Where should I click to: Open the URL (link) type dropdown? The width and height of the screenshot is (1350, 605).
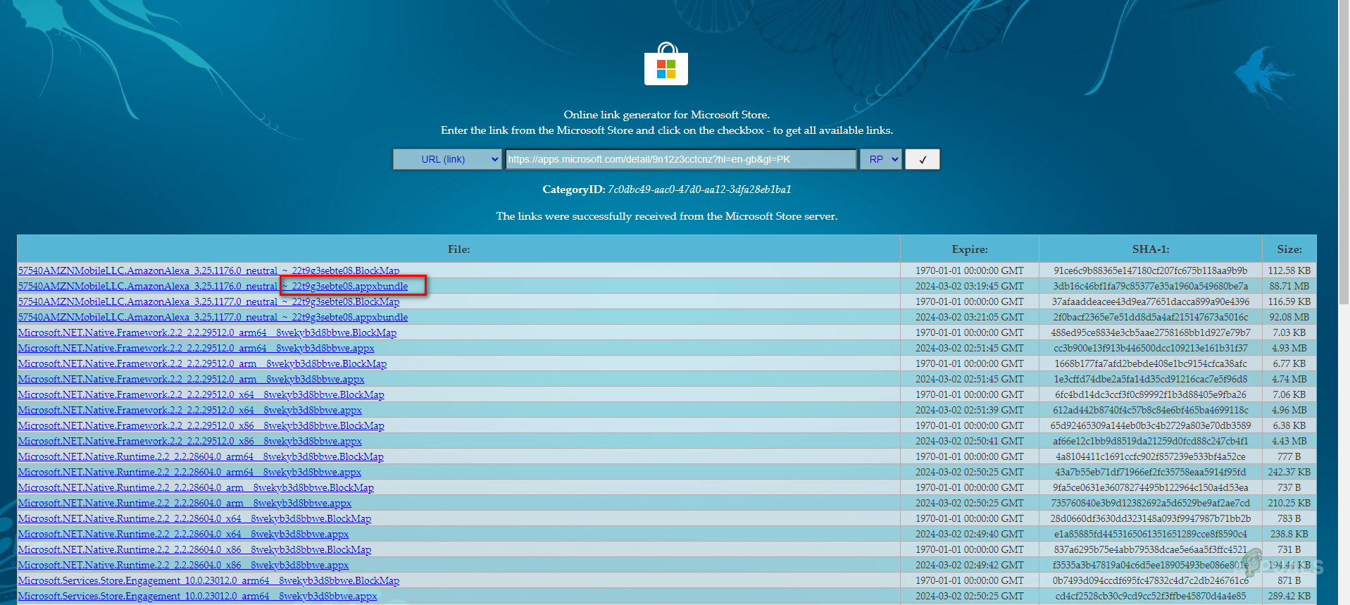447,159
